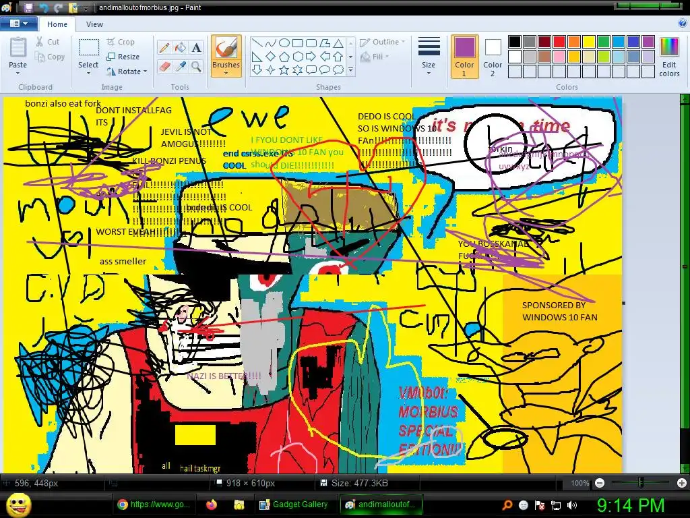Select the Pencil tool
690x518 pixels.
point(164,47)
